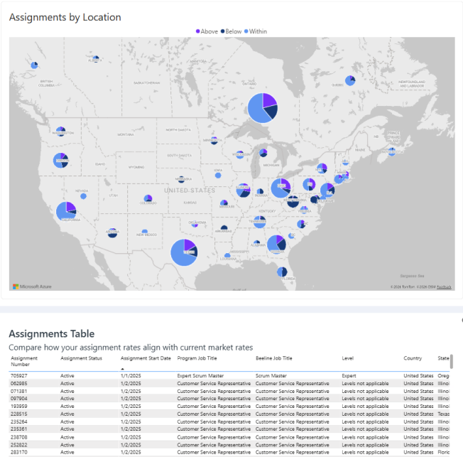Viewport: 463px width, 457px height.
Task: Select the Tennessee pie chart marker
Action: tap(260, 222)
